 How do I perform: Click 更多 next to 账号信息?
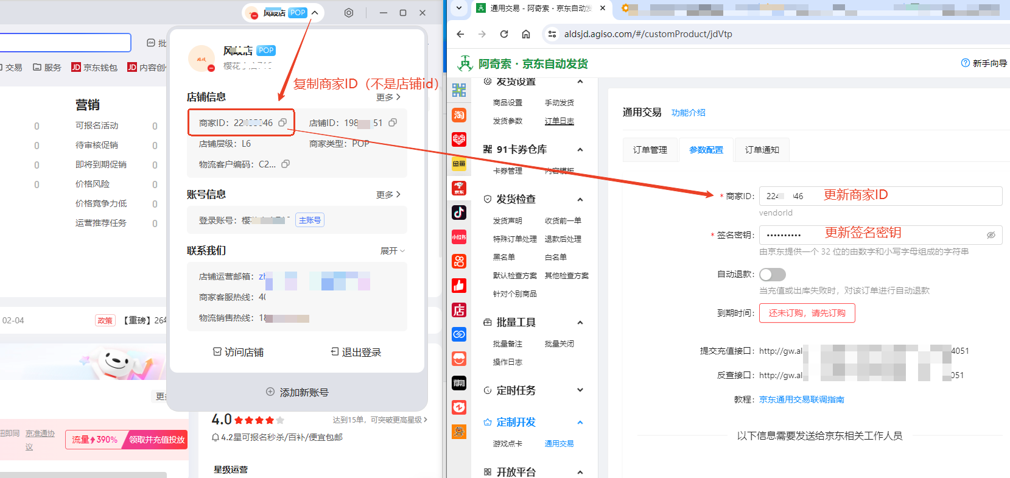point(388,195)
